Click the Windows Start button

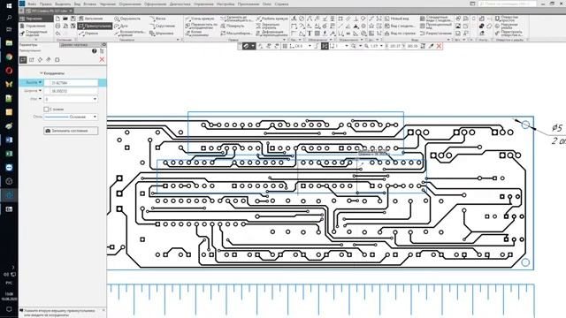(x=9, y=5)
